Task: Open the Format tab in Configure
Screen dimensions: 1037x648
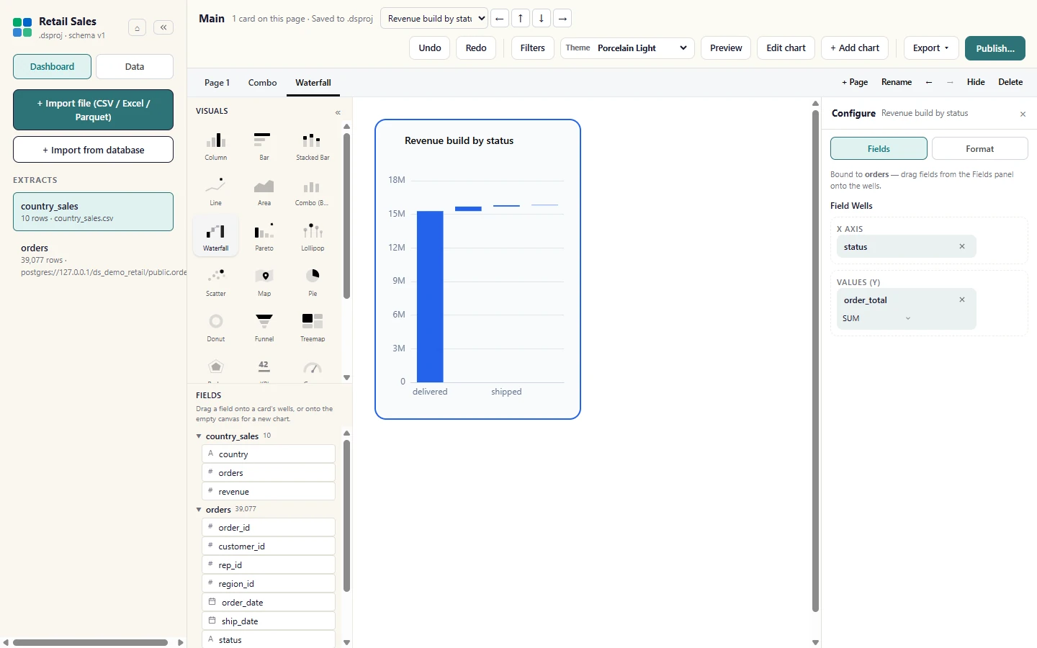Action: [x=979, y=148]
